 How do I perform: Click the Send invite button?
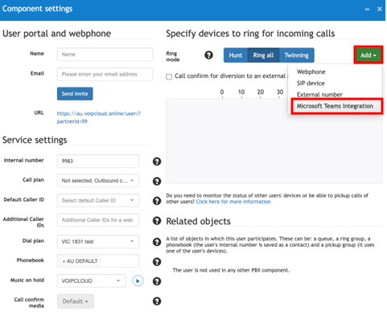[x=75, y=93]
